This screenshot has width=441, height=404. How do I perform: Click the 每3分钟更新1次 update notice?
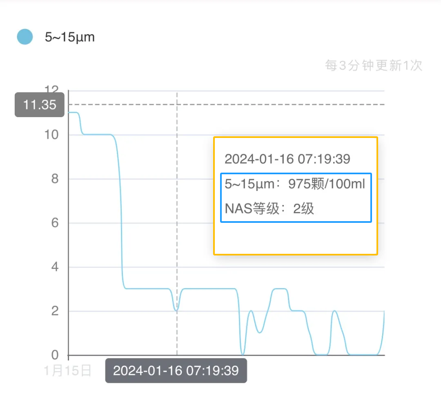(373, 65)
